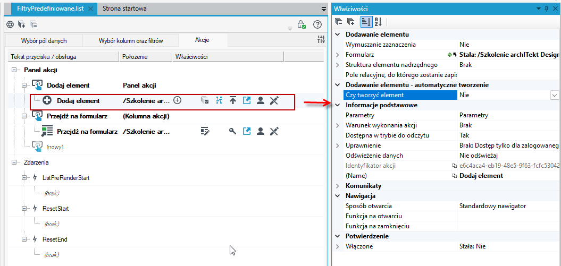The height and width of the screenshot is (266, 561).
Task: Click the pencil-ruler icon in the Dodaj element row
Action: [x=274, y=101]
